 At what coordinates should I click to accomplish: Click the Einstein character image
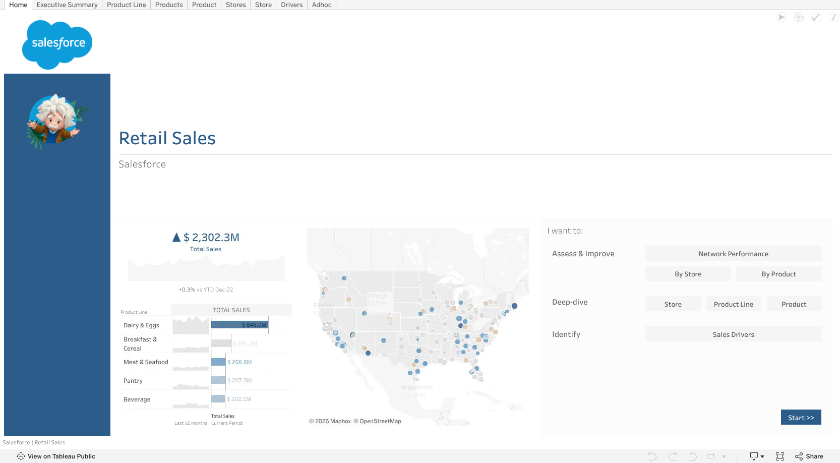[56, 121]
